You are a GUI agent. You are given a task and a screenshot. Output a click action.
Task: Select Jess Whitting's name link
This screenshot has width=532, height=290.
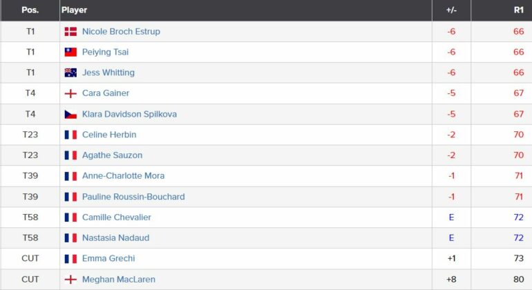coord(108,72)
